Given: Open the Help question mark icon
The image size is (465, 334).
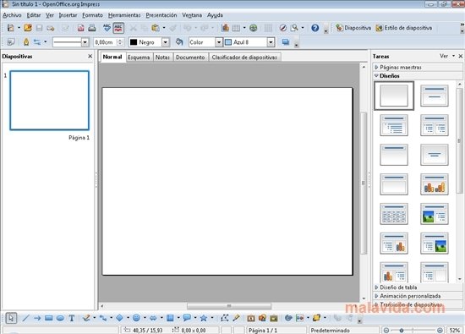Looking at the screenshot, I should (x=315, y=28).
